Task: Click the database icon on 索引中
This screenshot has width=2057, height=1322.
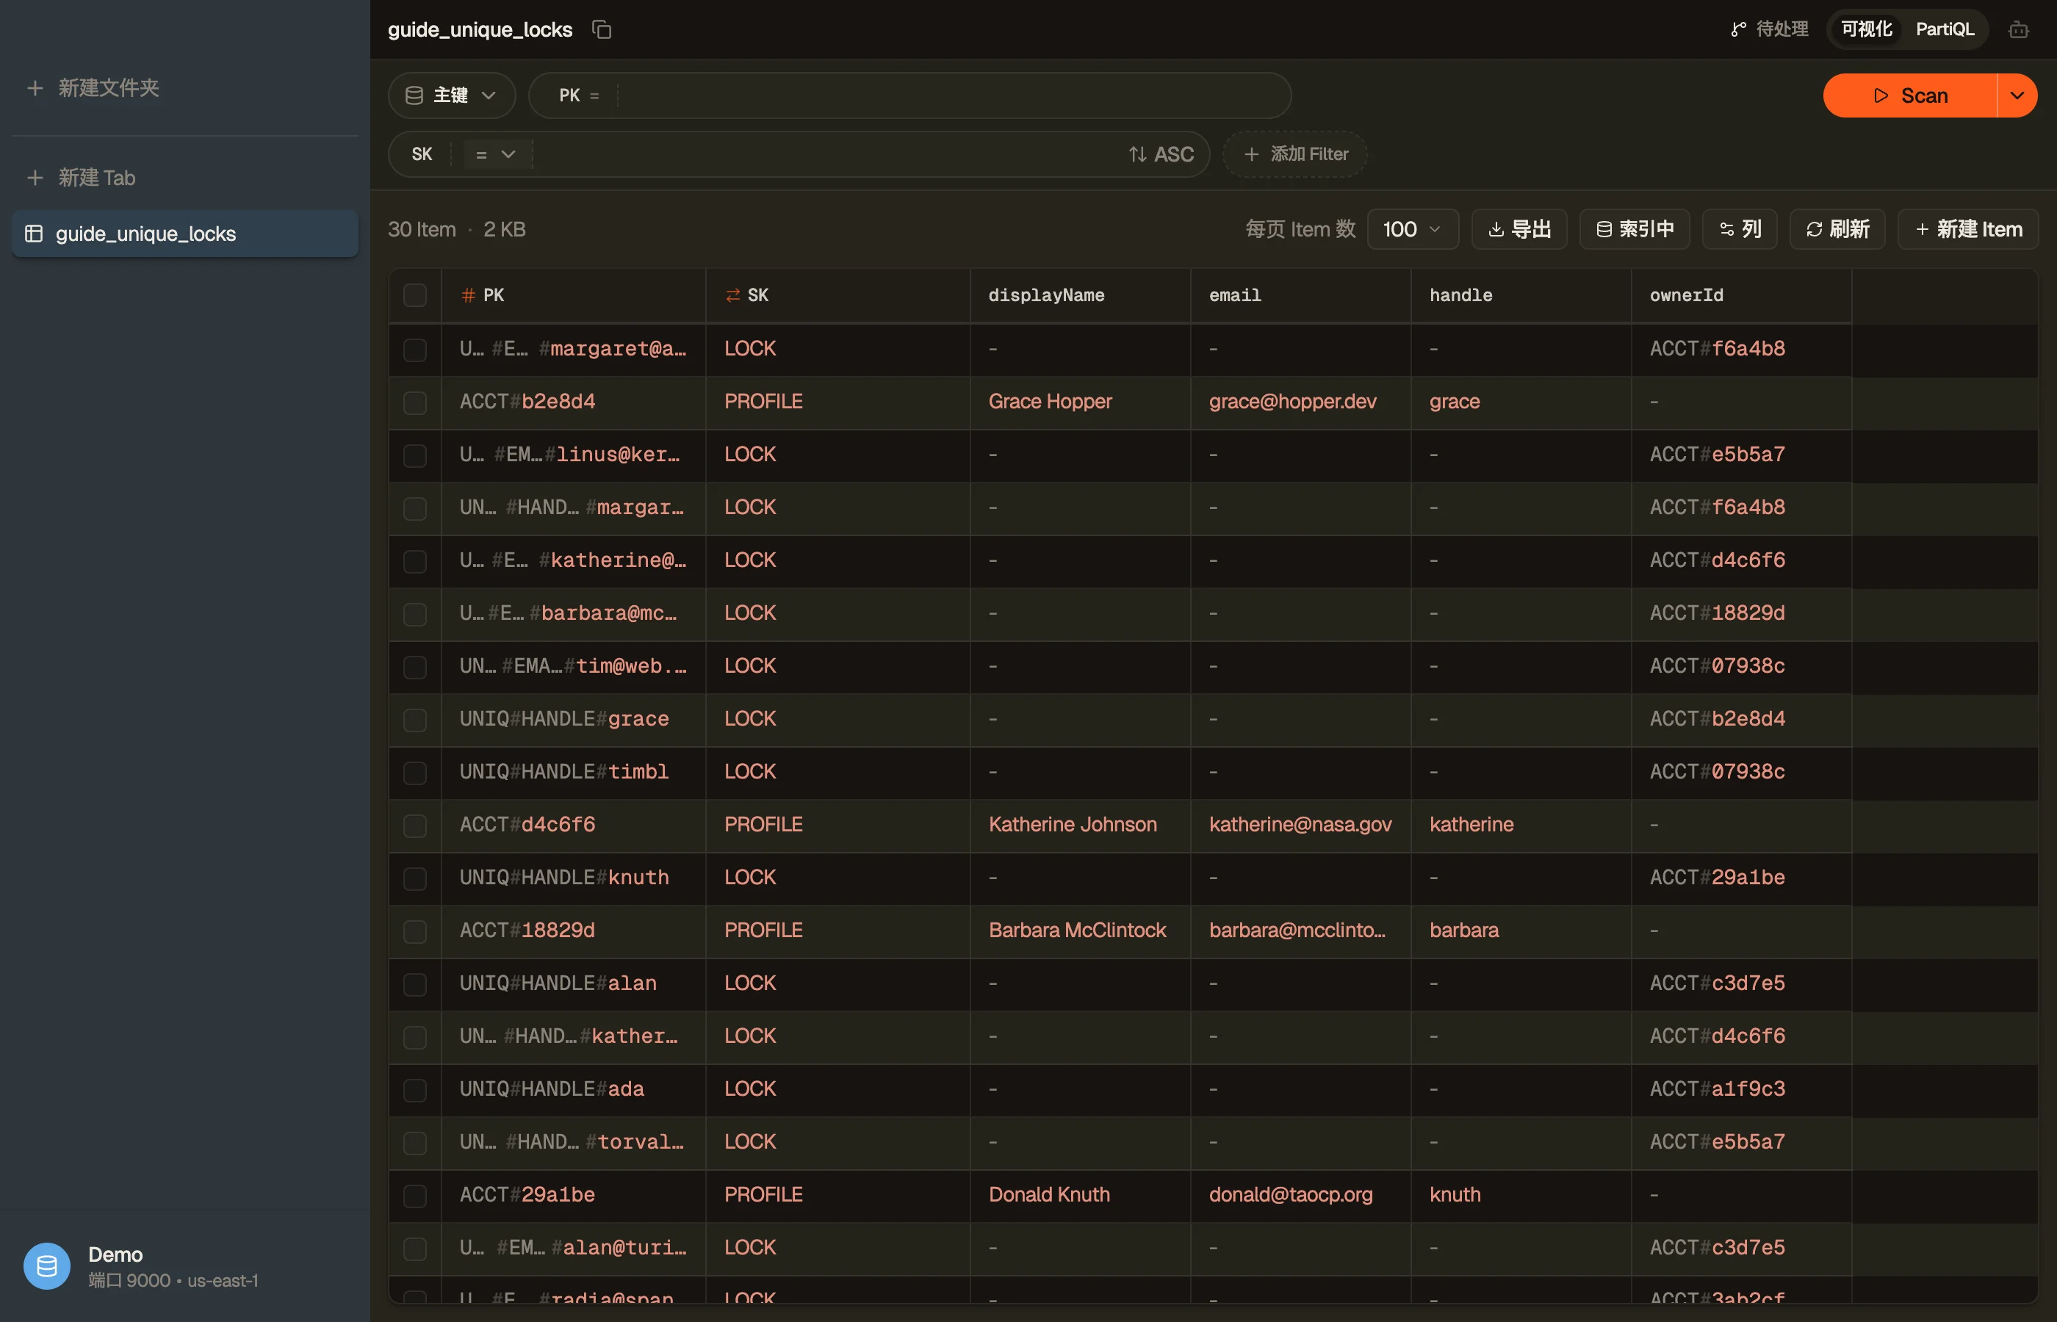Action: click(1604, 229)
